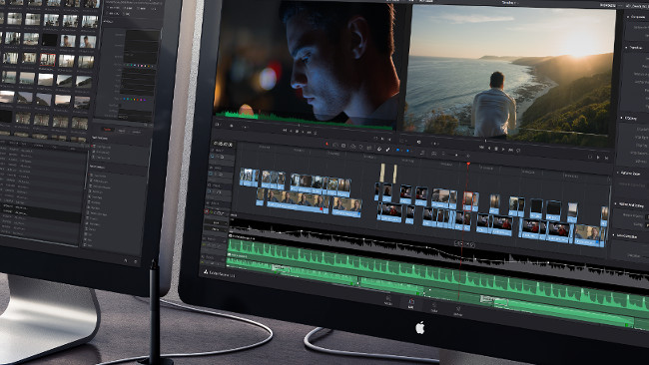Viewport: 649px width, 365px height.
Task: Select the two-person interview clip in the timeline
Action: tap(346, 207)
